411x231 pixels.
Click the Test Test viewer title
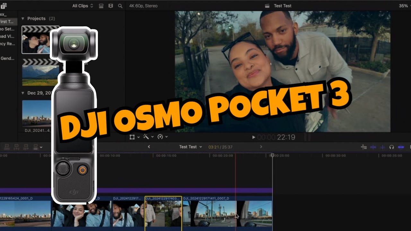283,6
